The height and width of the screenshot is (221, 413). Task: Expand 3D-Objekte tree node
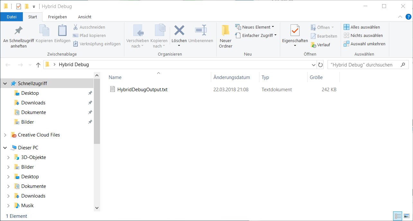pos(9,157)
